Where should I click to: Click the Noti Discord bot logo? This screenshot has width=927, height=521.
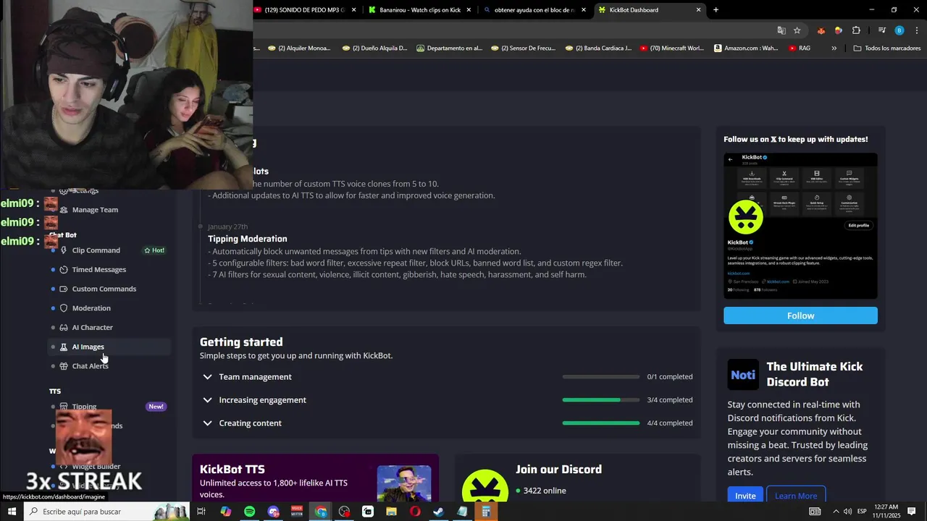point(743,374)
